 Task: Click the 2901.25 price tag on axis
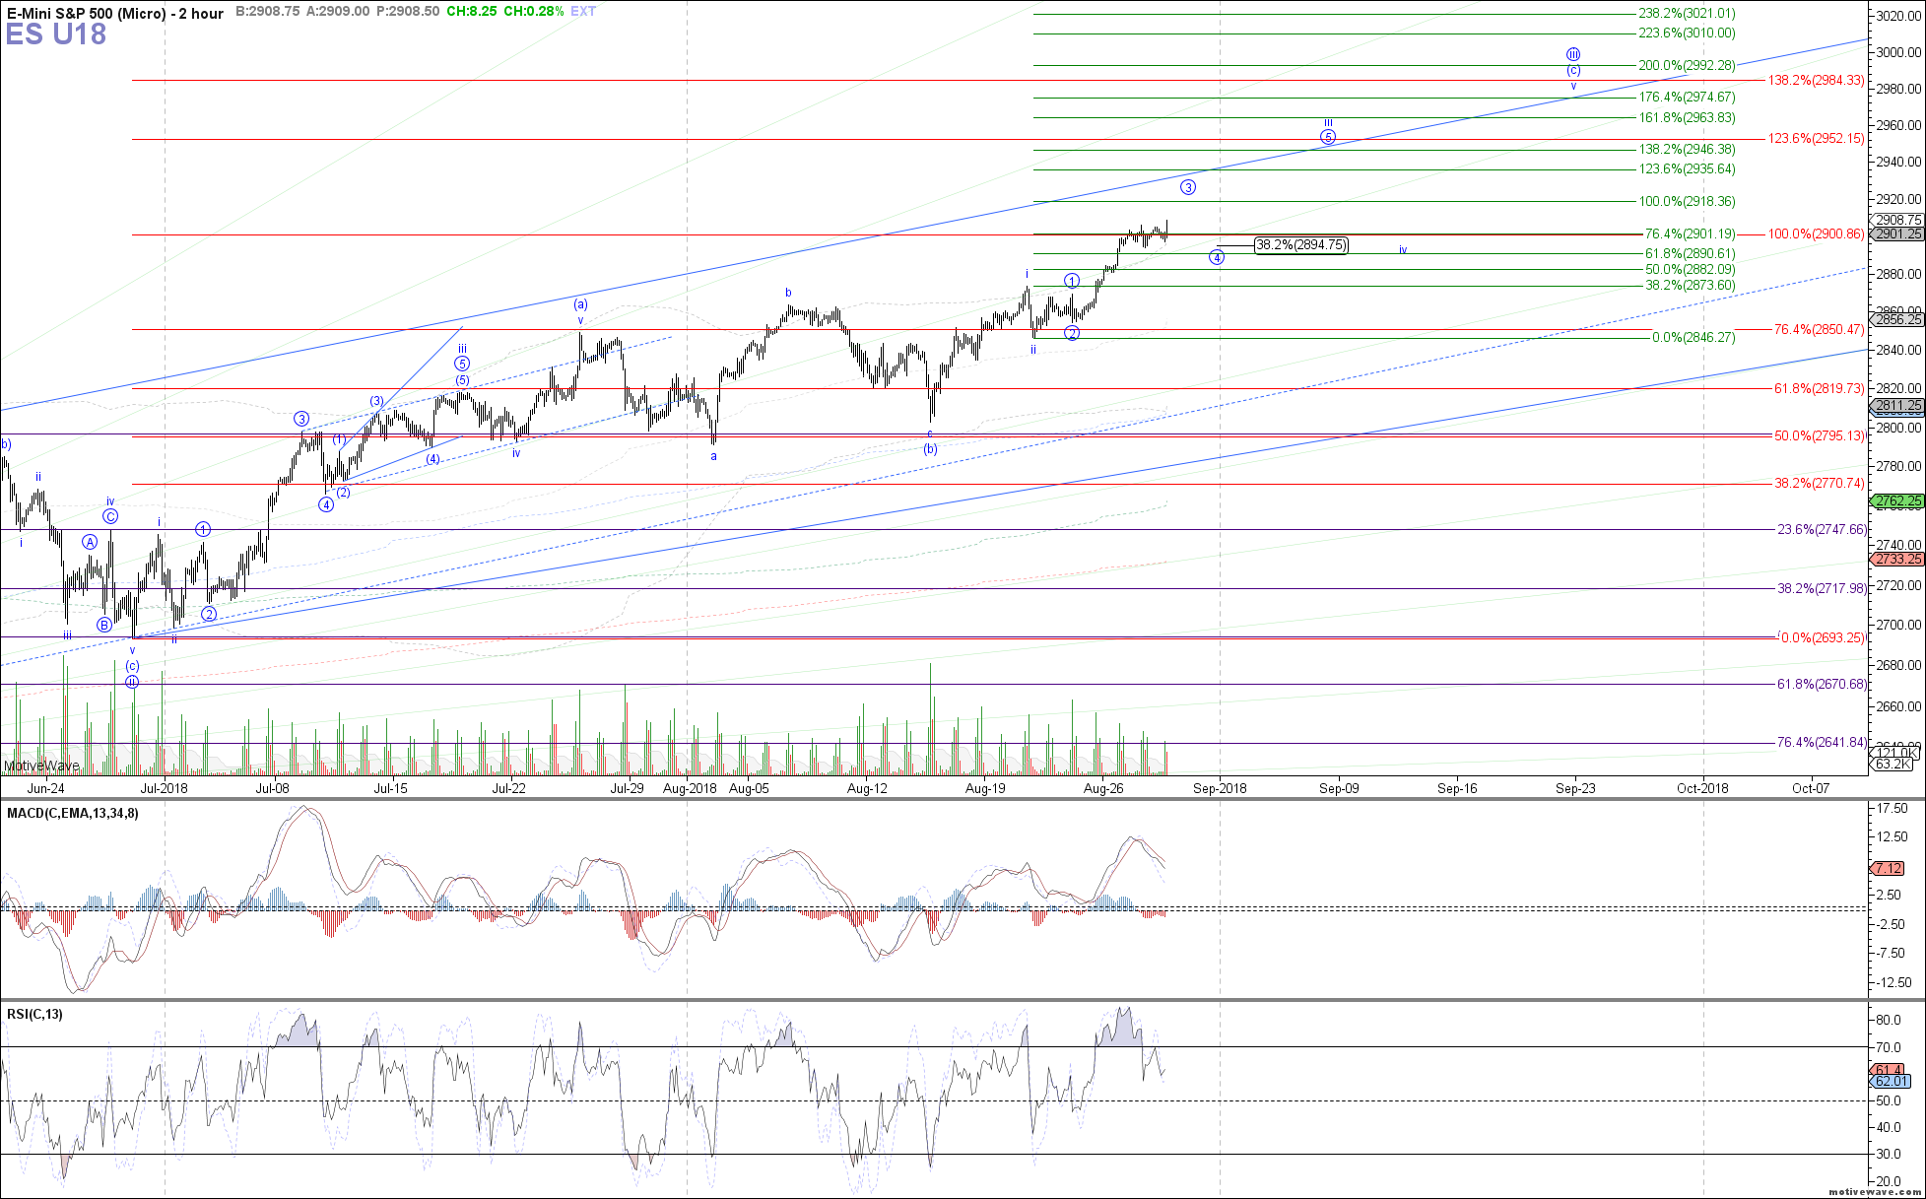click(x=1897, y=234)
